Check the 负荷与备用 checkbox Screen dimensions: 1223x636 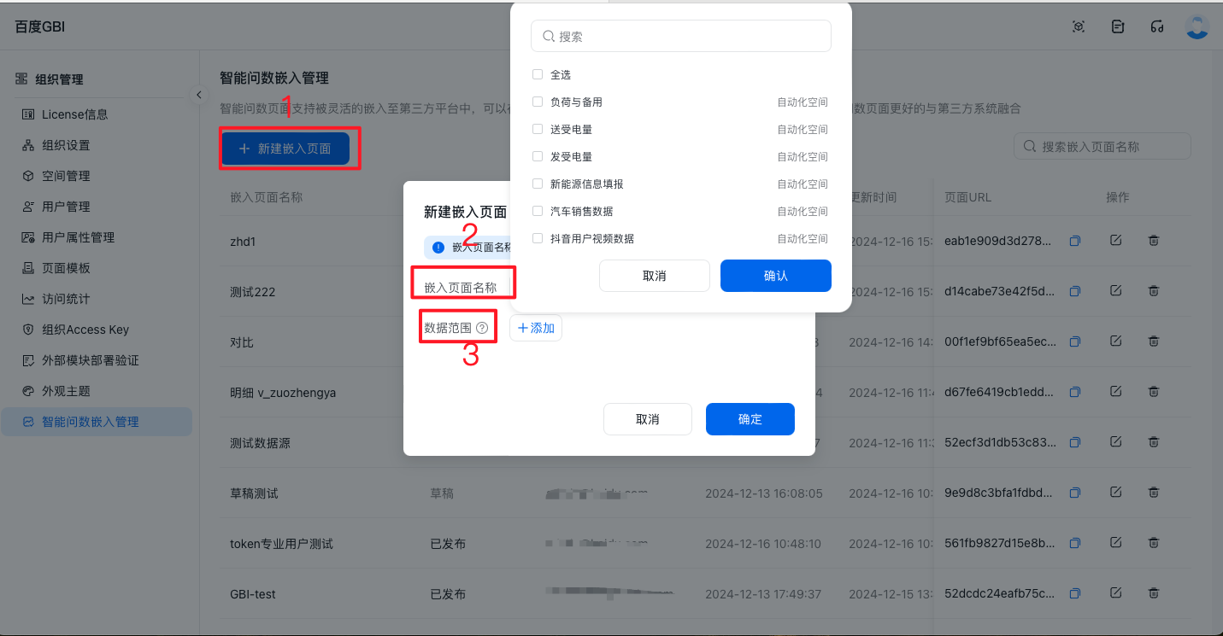(x=538, y=102)
